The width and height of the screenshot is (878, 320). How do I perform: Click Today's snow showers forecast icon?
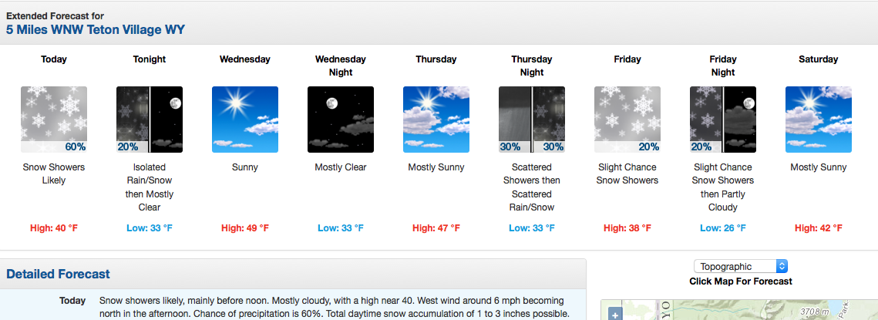[x=54, y=120]
